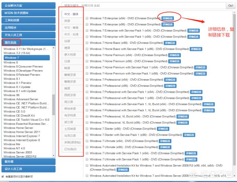Open 详细信息 for Professional (x86) DVD
This screenshot has height=182, width=237.
click(170, 86)
